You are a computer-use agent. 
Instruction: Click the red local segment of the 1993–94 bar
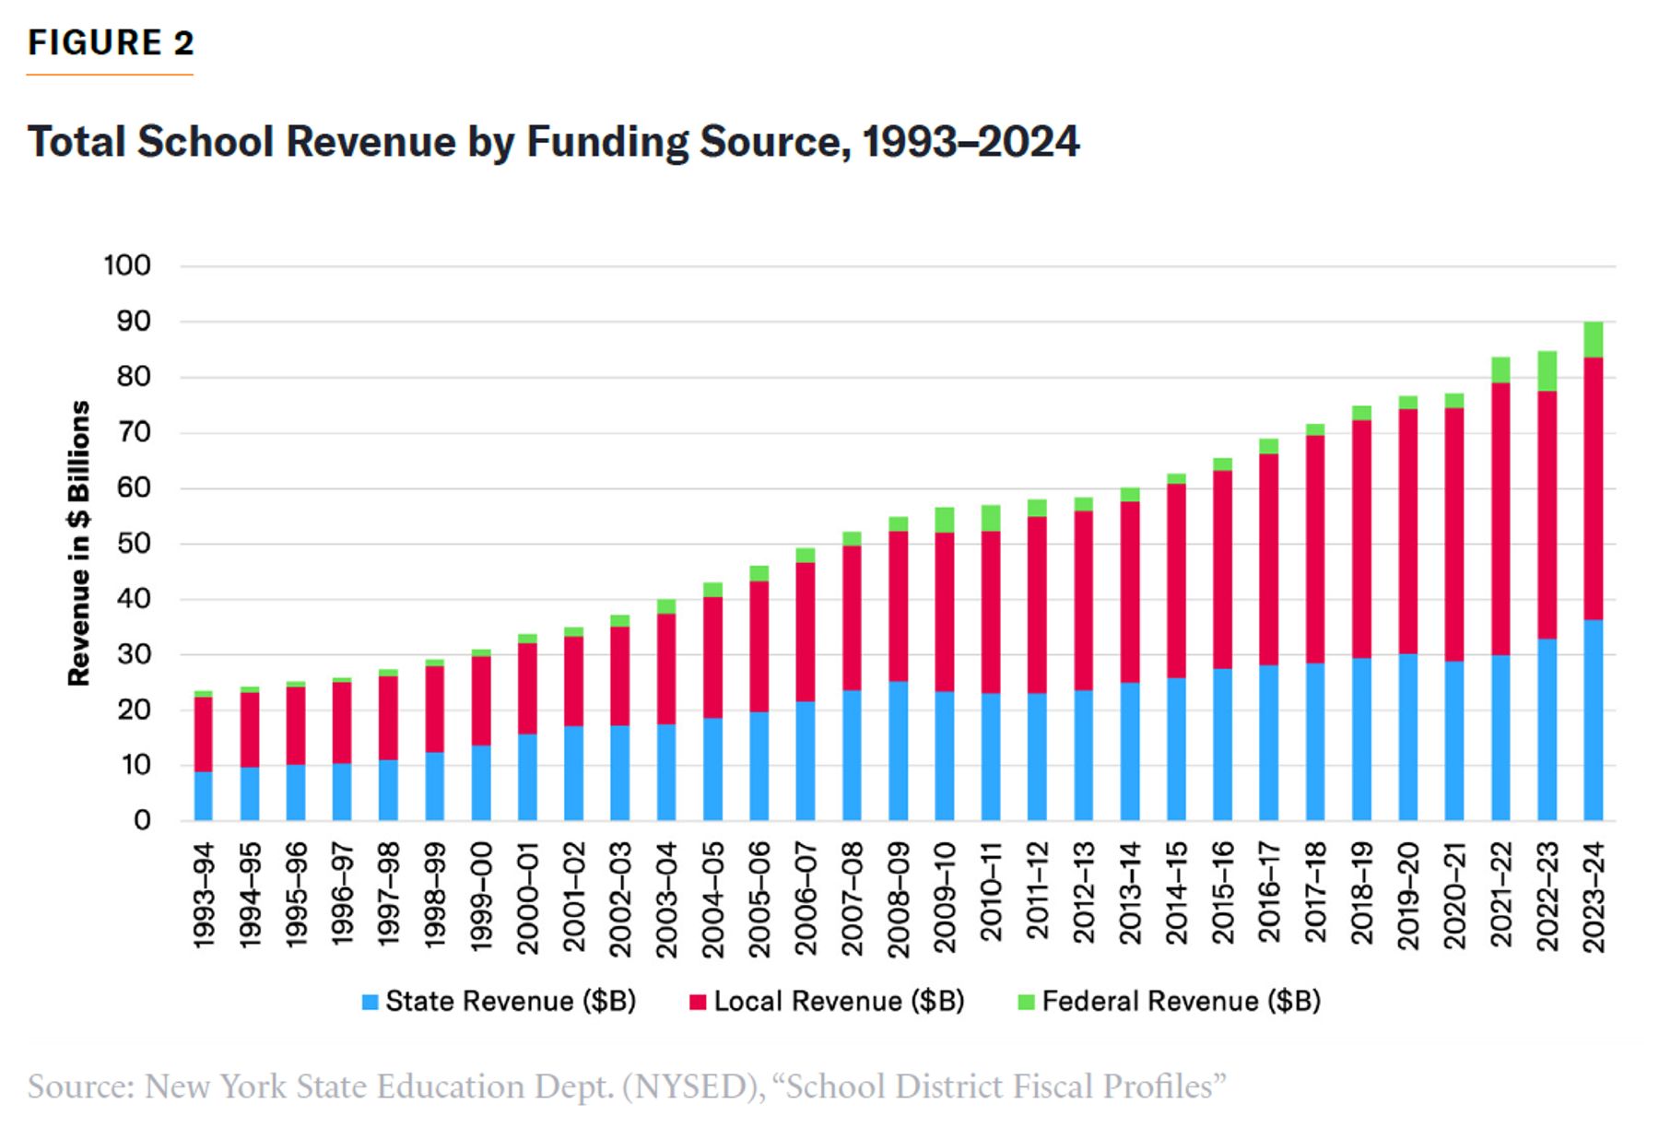(203, 734)
